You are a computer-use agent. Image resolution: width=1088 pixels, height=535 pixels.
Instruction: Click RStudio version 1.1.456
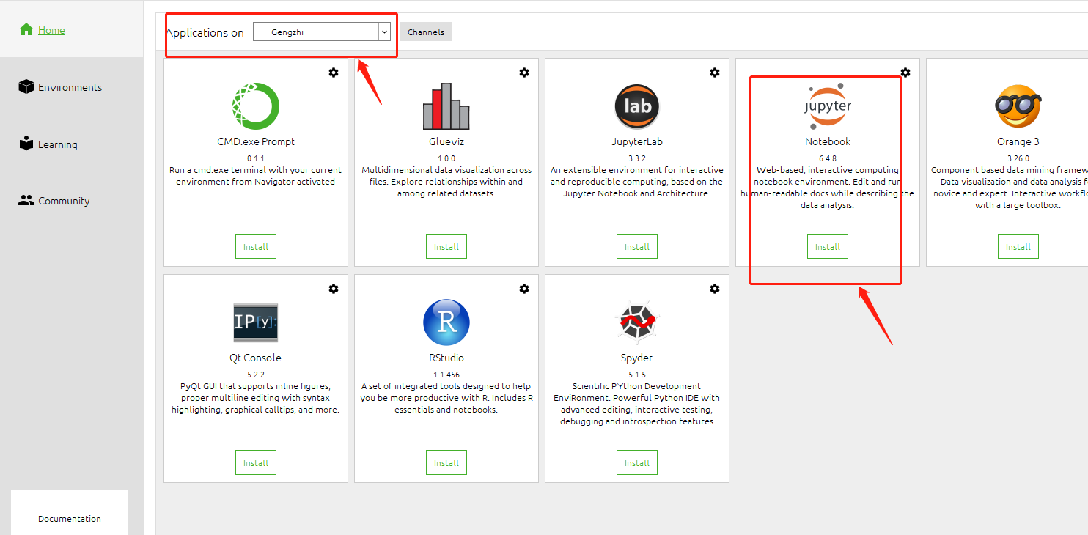[446, 374]
